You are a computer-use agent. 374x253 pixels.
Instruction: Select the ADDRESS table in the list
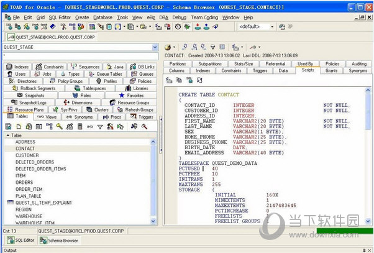click(x=25, y=142)
